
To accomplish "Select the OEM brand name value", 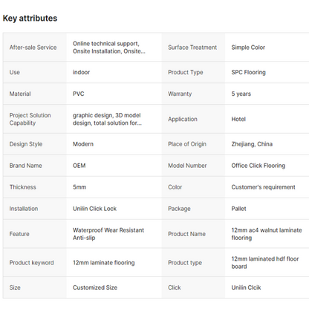I will coord(79,166).
